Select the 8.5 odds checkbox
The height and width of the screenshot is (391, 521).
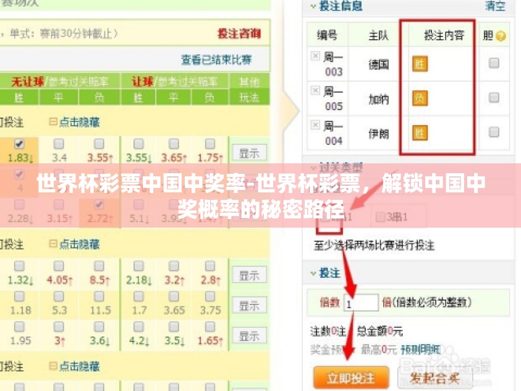(99, 266)
